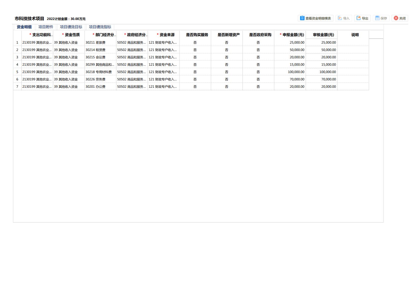Click 50502 商品和服务 cell in row 4
The width and height of the screenshot is (418, 295).
(x=132, y=64)
